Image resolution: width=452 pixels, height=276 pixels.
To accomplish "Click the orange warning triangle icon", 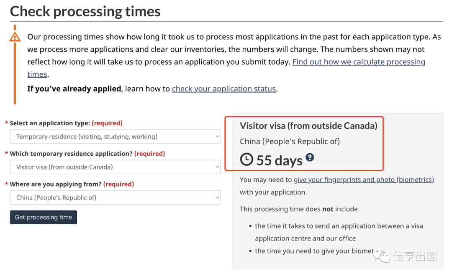I will 15,37.
